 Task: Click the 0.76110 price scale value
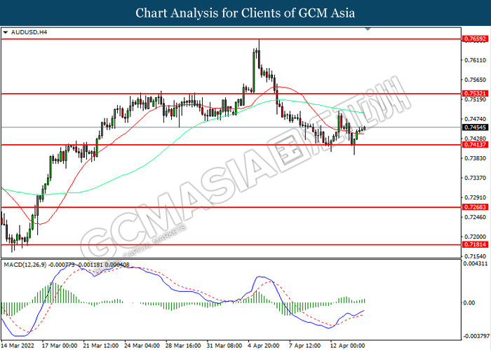click(475, 60)
